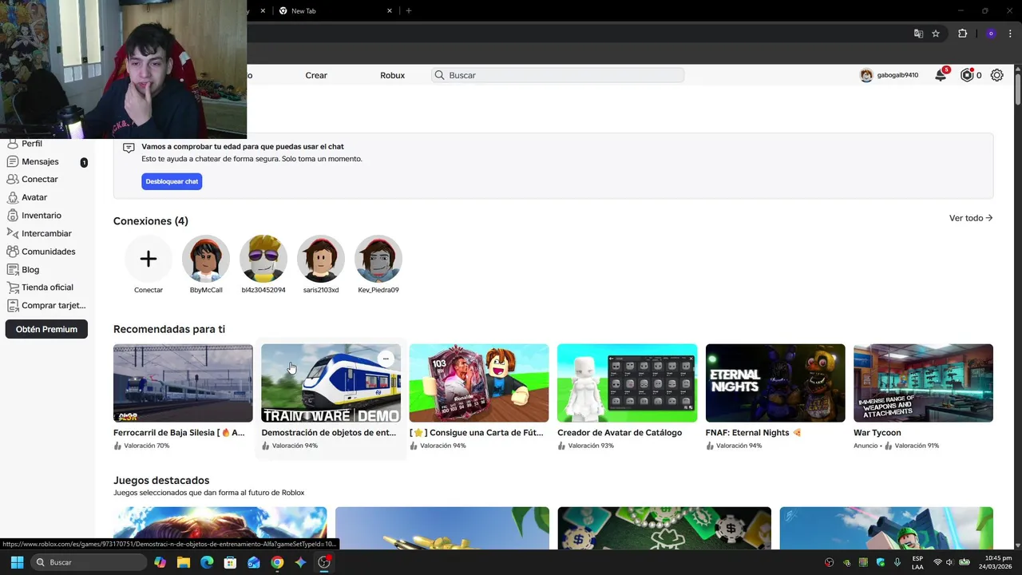Open the Roblox settings gear
The image size is (1022, 575).
point(997,75)
